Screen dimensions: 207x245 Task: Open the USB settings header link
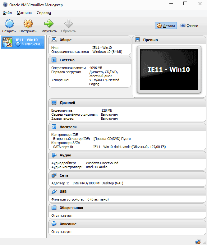[63, 192]
